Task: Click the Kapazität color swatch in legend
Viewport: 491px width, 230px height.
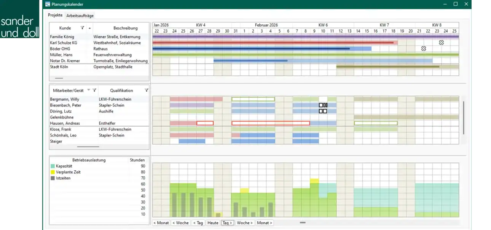Action: point(53,166)
